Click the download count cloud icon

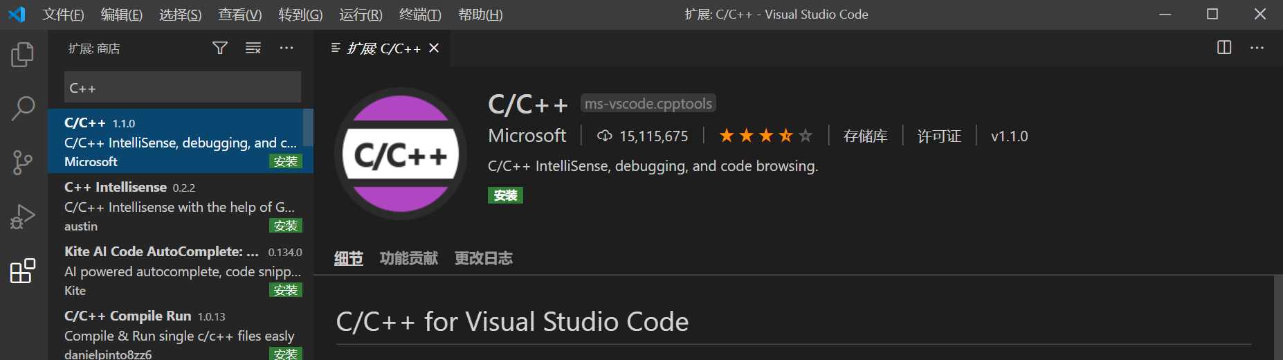coord(605,136)
